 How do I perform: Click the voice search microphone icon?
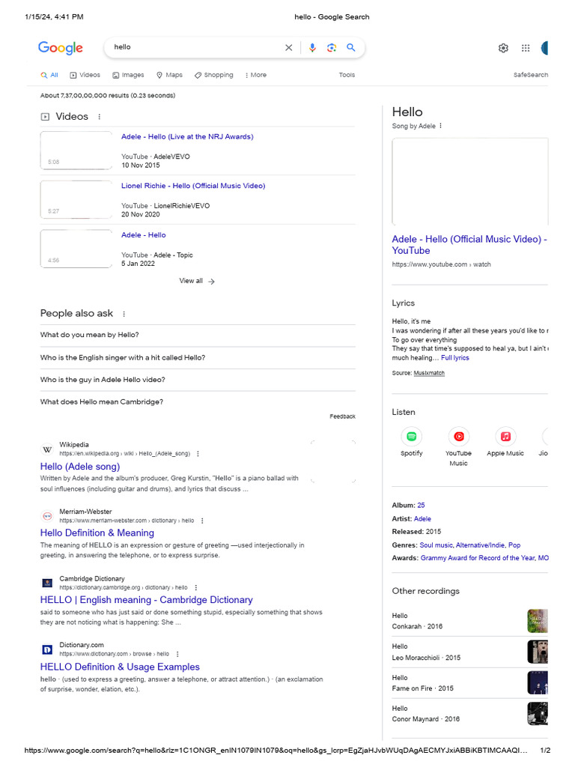point(312,48)
